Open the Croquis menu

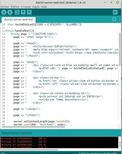(26, 7)
